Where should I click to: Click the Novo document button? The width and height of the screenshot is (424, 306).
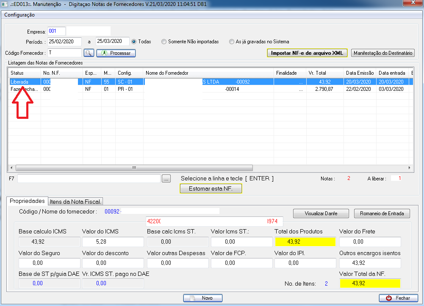pos(203,298)
